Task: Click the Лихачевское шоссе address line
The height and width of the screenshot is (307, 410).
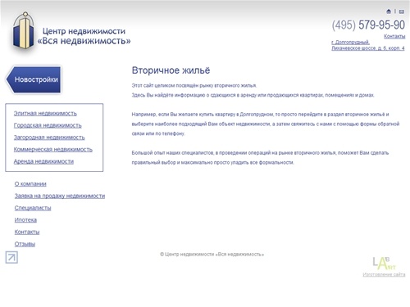Action: coord(368,48)
